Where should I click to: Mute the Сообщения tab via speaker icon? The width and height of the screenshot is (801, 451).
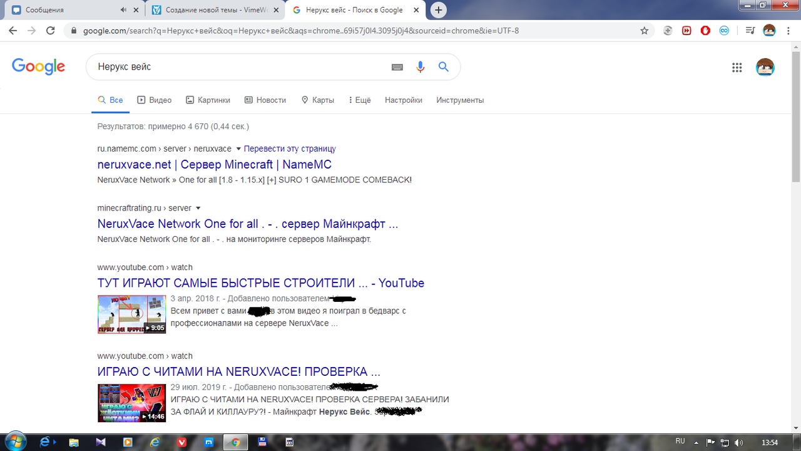[x=123, y=10]
